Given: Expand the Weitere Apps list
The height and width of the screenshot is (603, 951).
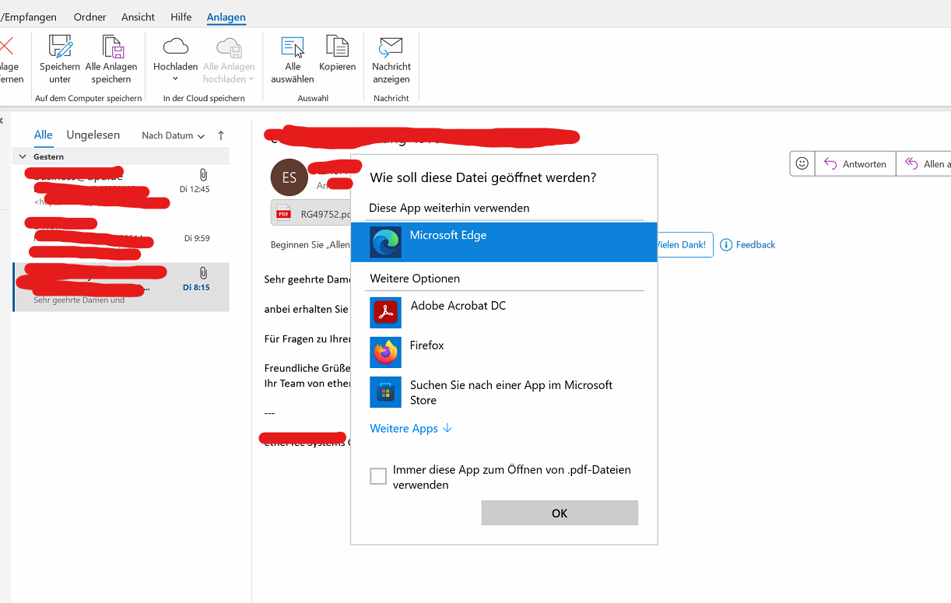Looking at the screenshot, I should click(411, 429).
